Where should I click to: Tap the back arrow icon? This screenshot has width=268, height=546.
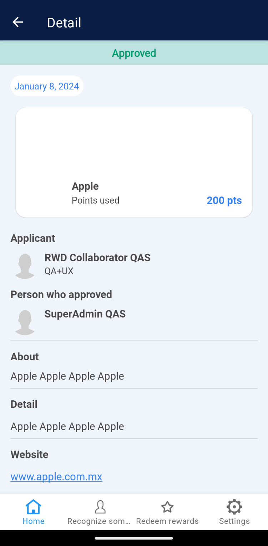17,22
